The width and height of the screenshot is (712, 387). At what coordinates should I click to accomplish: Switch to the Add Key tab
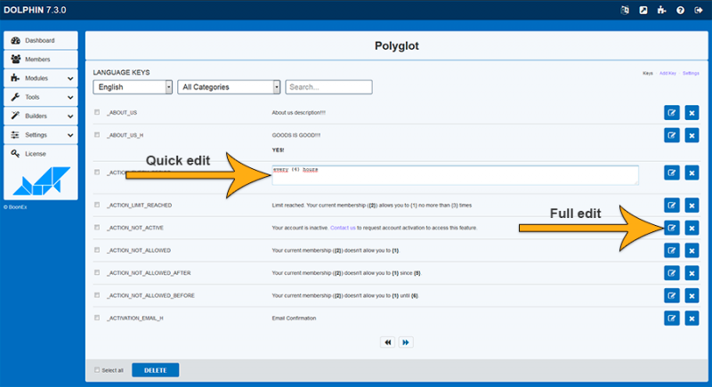point(667,73)
